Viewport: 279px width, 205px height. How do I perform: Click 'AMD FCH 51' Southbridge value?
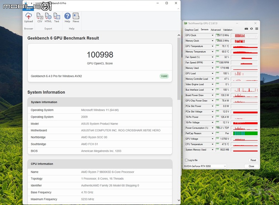coord(89,144)
